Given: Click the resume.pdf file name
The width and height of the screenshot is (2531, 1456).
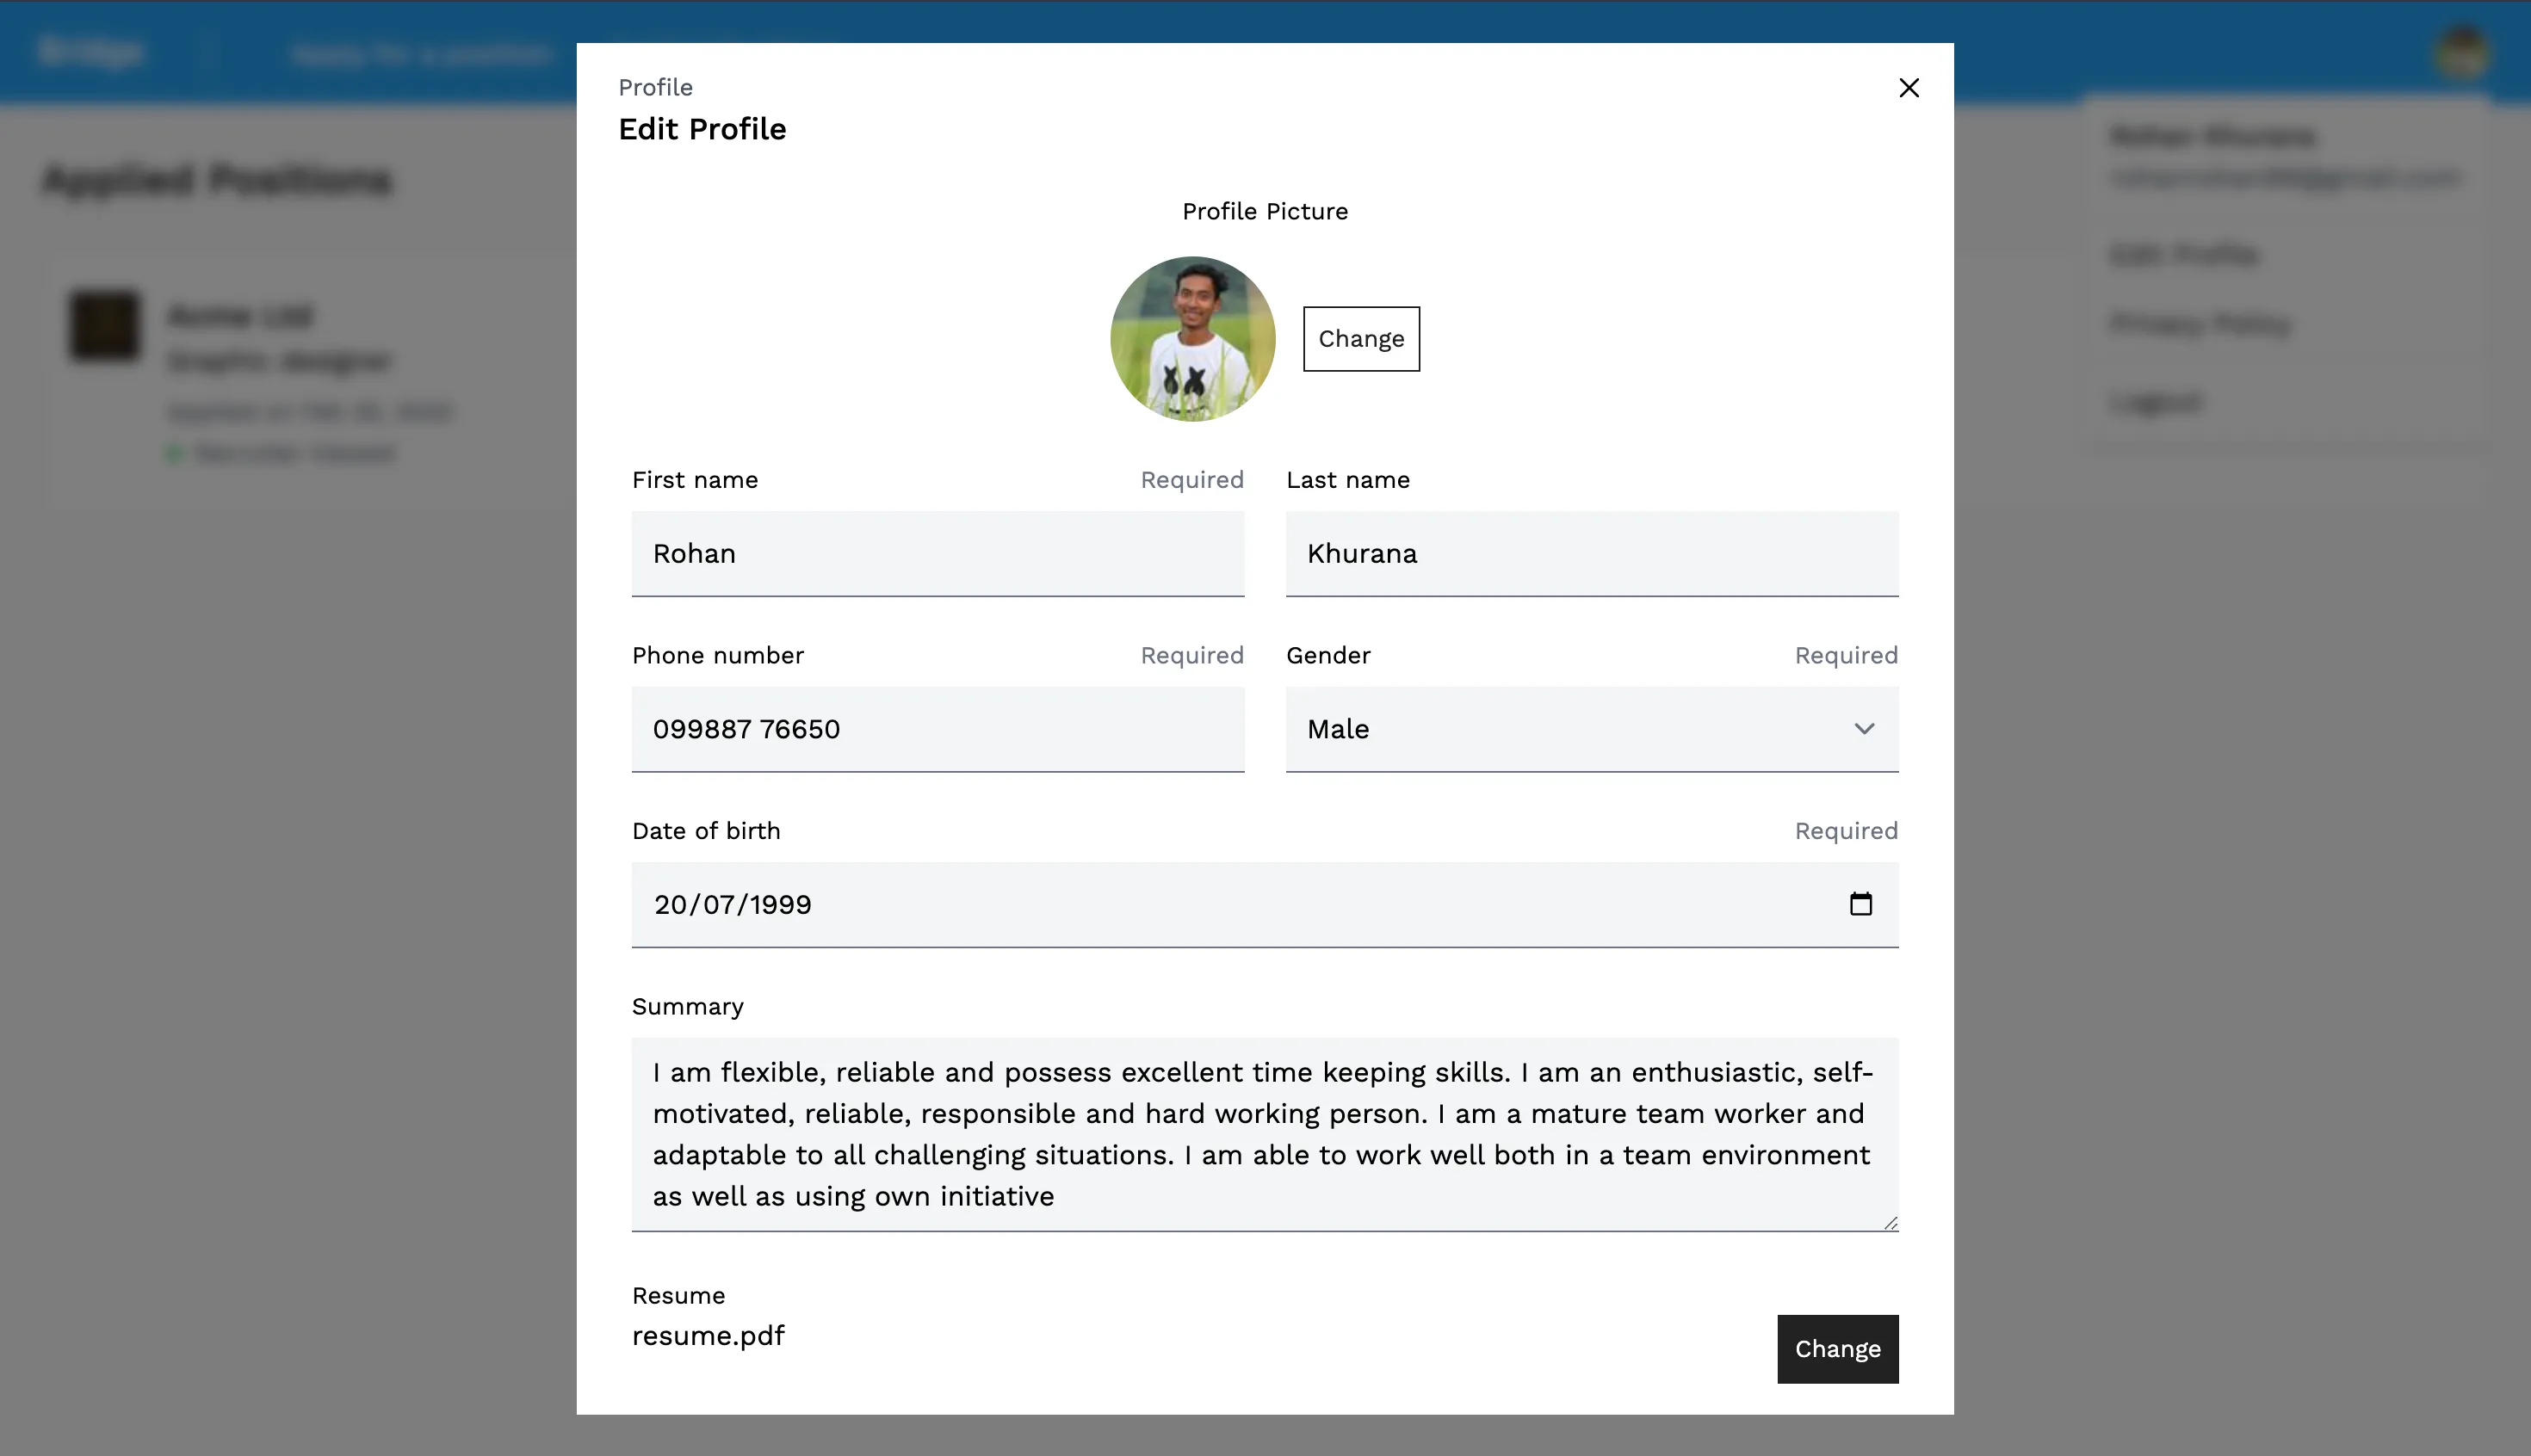Looking at the screenshot, I should [709, 1336].
